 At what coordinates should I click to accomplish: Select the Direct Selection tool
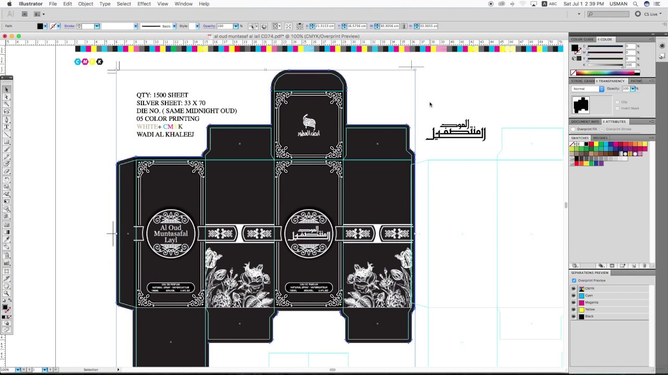point(7,96)
